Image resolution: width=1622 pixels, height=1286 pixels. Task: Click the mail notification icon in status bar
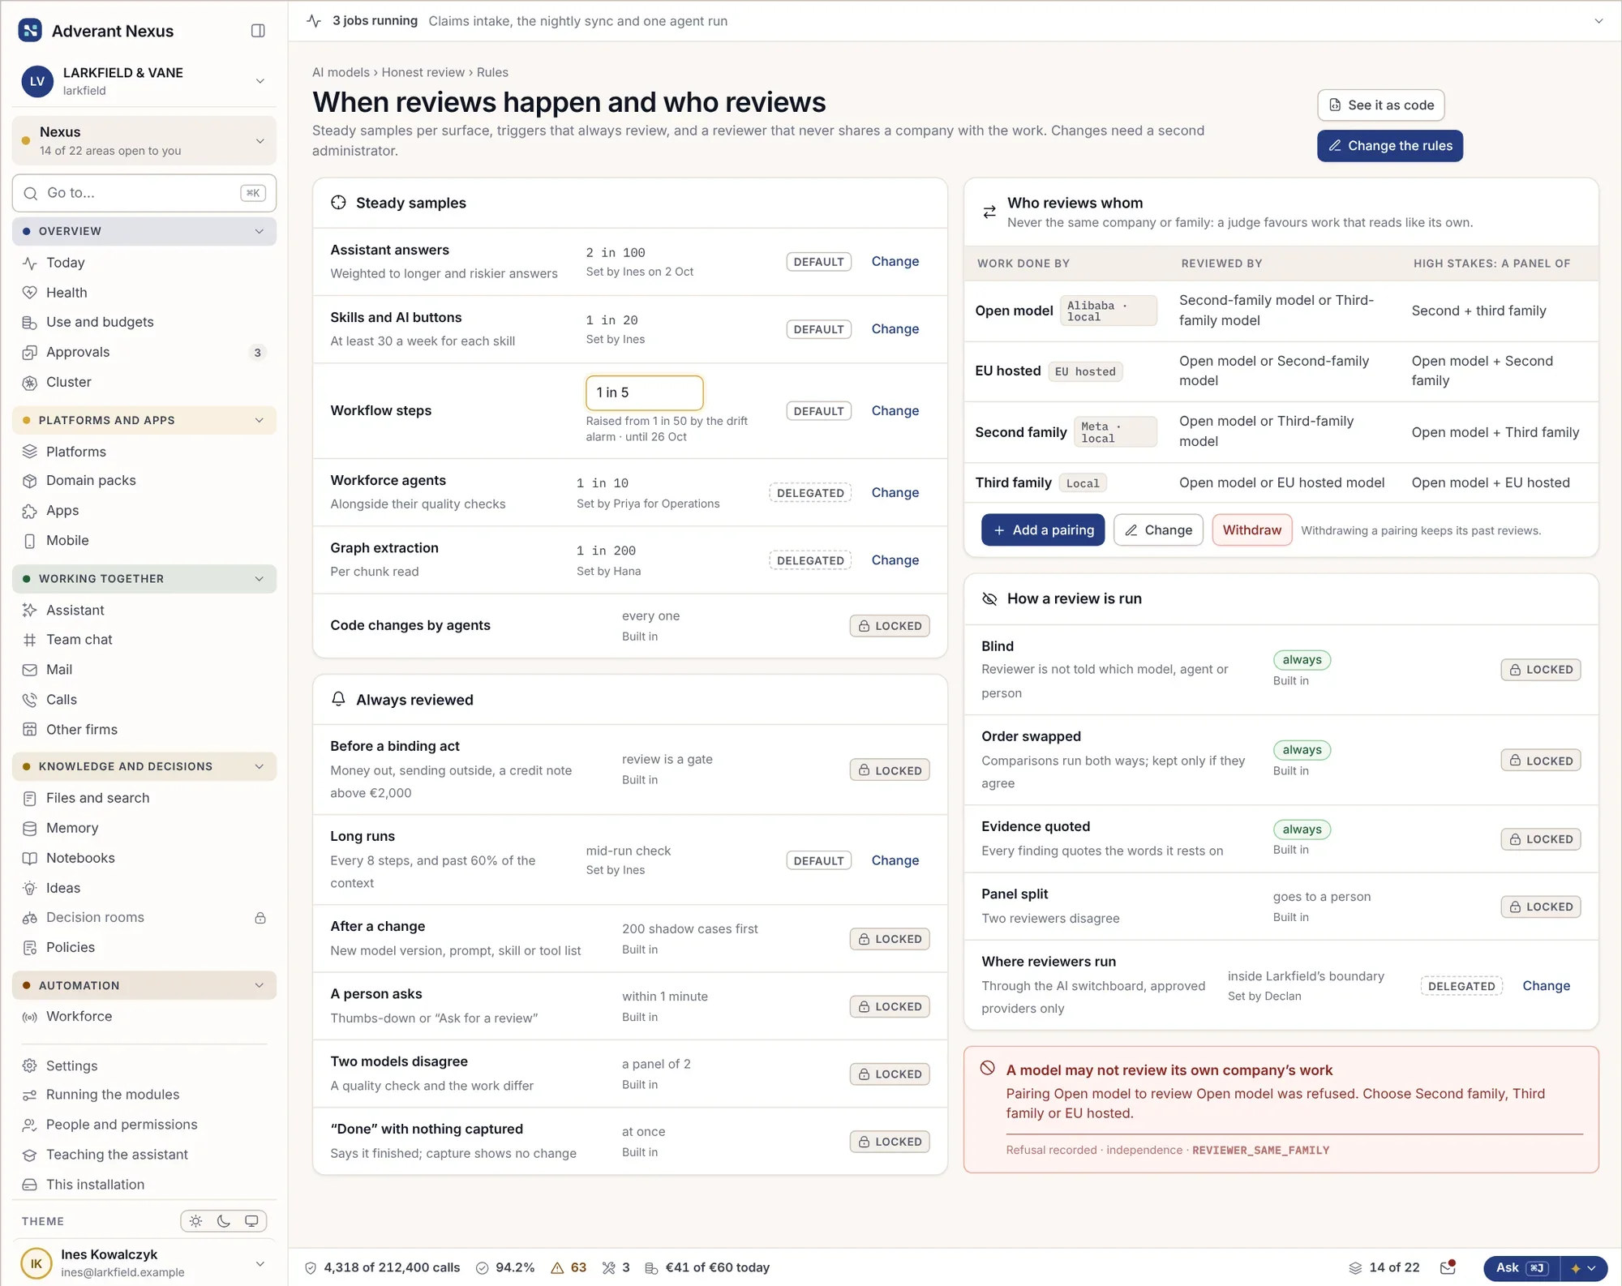(x=1448, y=1267)
